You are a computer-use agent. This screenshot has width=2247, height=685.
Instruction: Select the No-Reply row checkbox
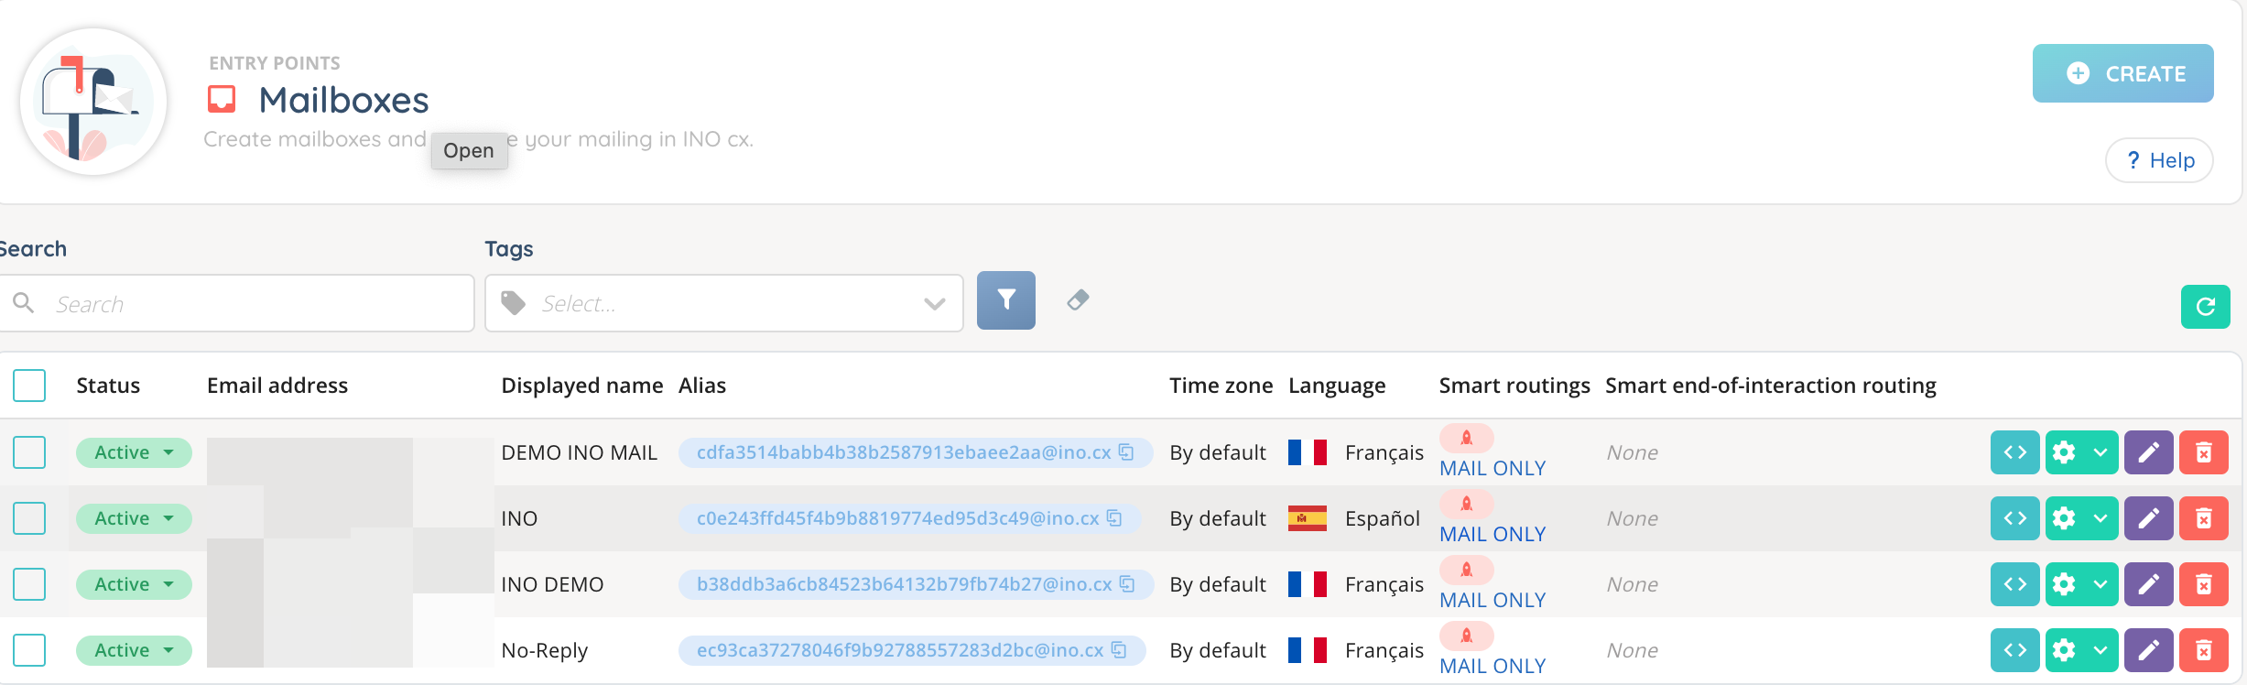[29, 650]
